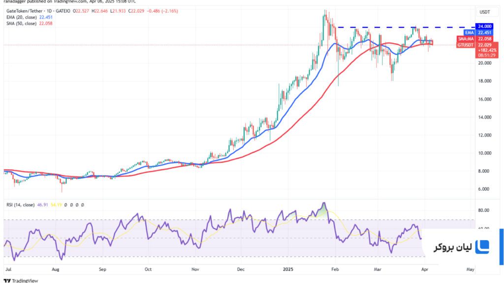Screen dimensions: 504x283
Task: Click the 80.00 RSI axis label
Action: (x=484, y=210)
